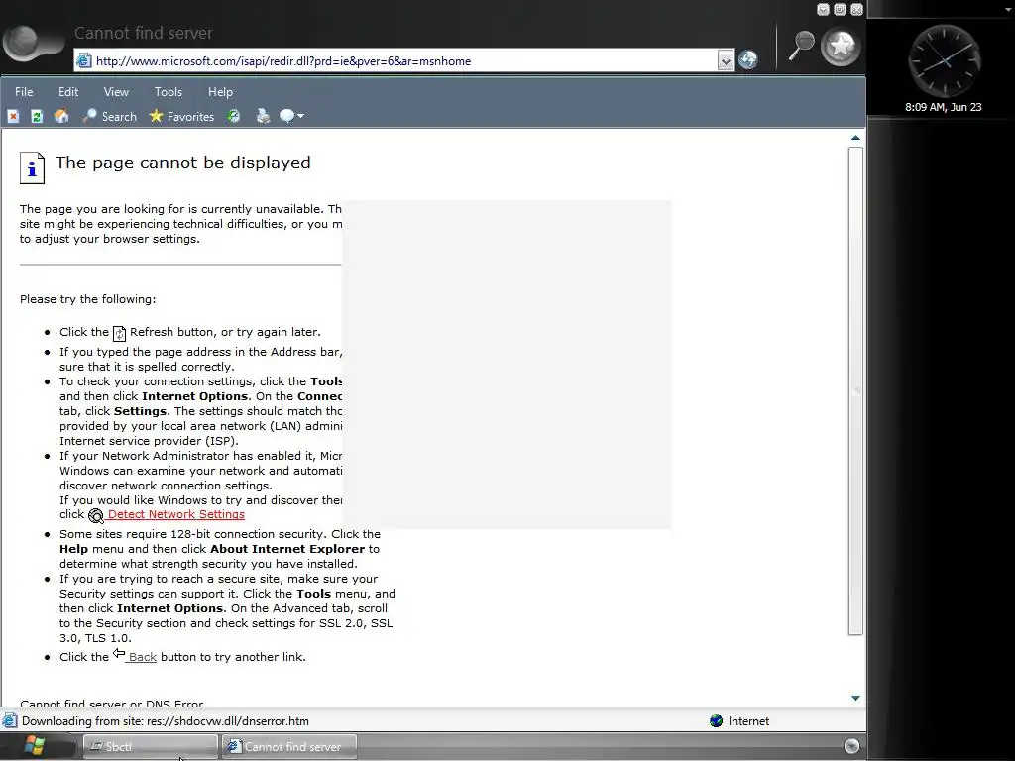Viewport: 1015px width, 761px height.
Task: Click the scroll up arrow
Action: [x=855, y=138]
